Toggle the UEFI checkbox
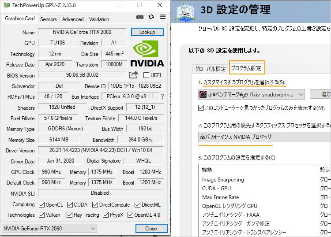 tap(146, 75)
